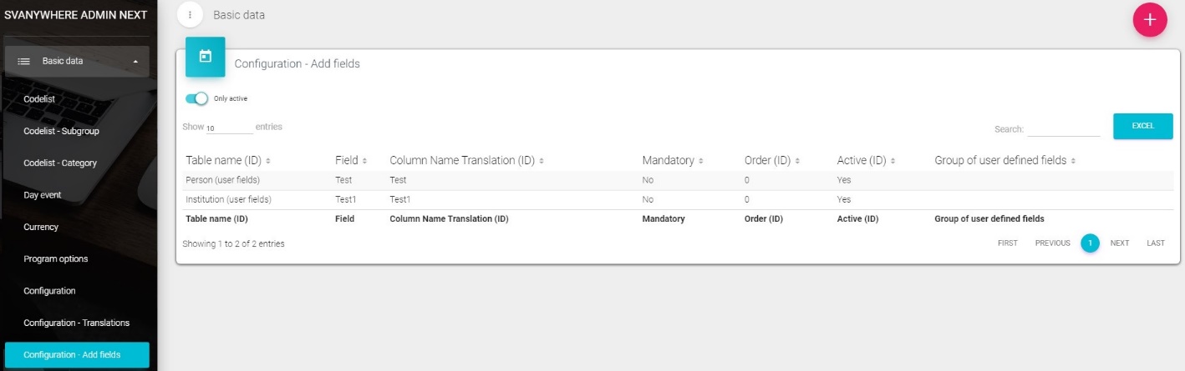Click page number 1 in pagination
This screenshot has width=1185, height=371.
(x=1090, y=243)
